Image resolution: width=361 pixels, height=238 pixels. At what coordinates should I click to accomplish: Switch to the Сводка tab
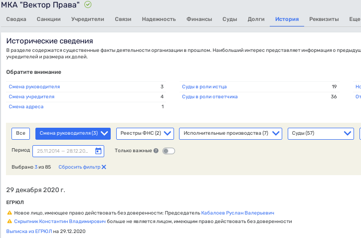click(16, 19)
